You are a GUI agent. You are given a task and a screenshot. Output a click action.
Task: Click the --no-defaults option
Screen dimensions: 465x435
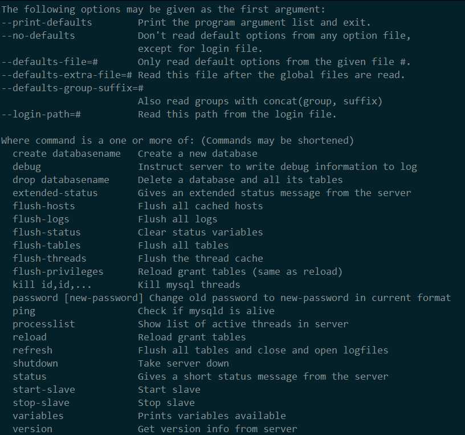pos(38,35)
